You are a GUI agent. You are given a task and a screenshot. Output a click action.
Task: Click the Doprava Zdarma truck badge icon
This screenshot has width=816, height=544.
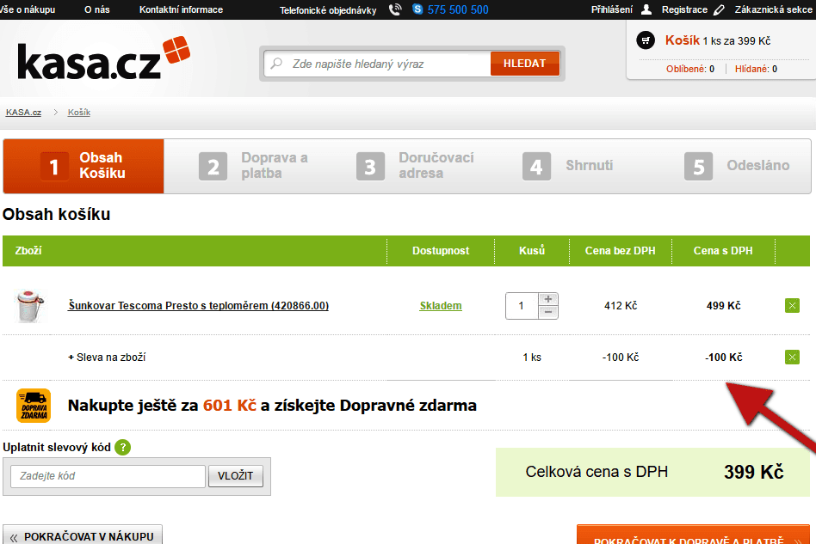35,405
